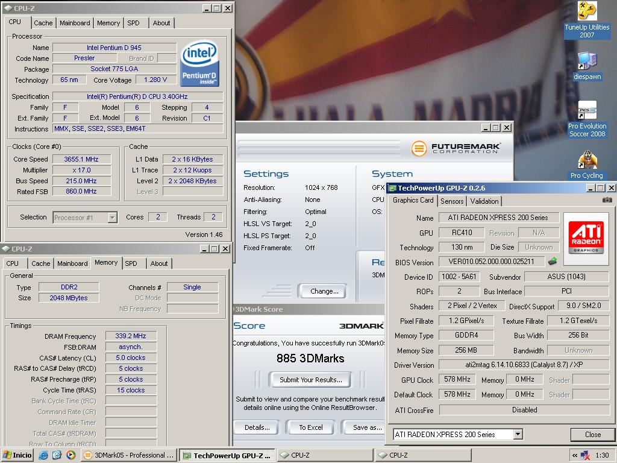Minimize the lower CPU-Z Memory window

[x=204, y=249]
